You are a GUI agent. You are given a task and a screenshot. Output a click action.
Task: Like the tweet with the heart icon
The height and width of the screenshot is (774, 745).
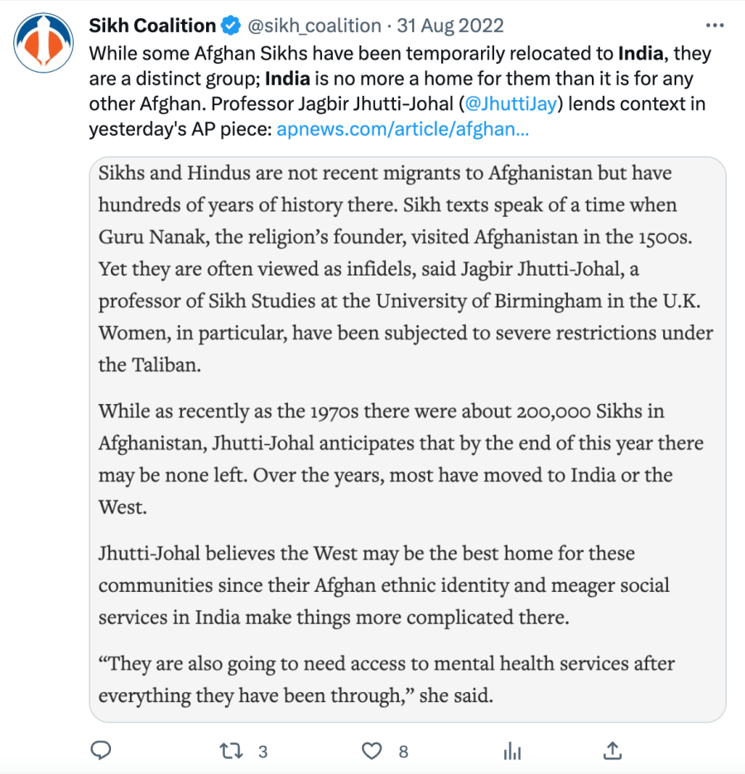click(373, 751)
